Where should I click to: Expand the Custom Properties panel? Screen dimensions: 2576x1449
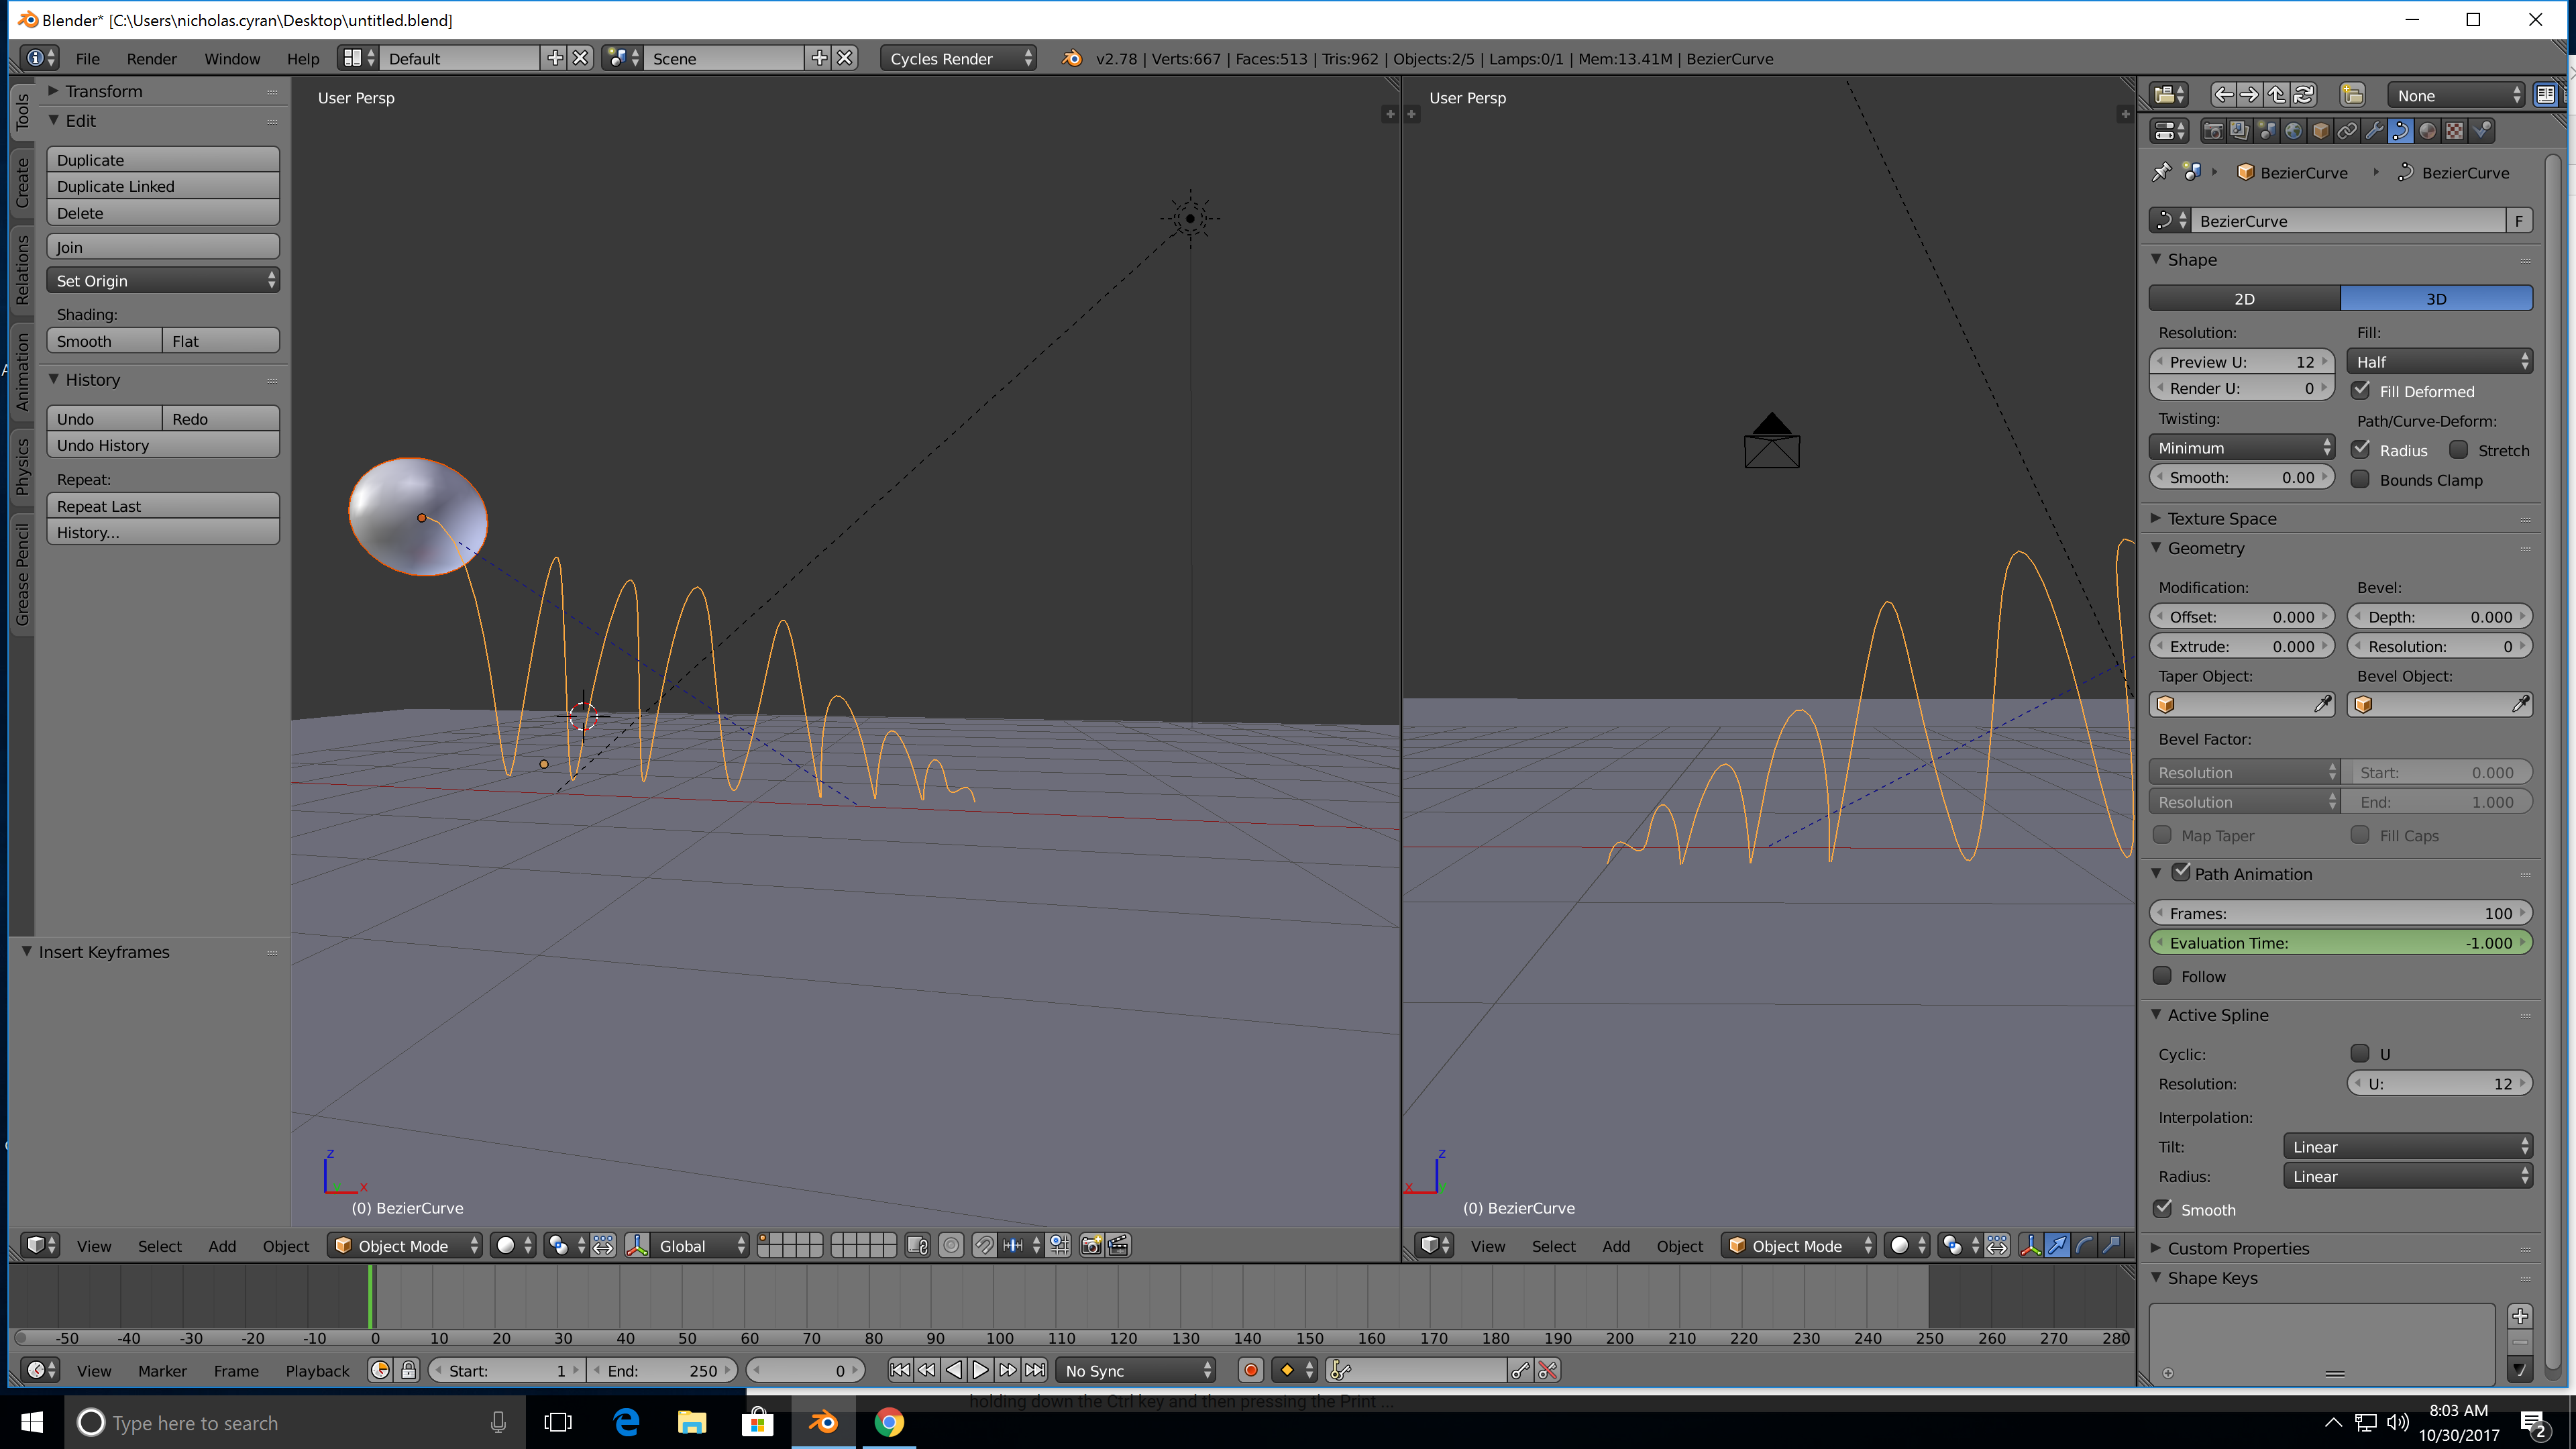(2237, 1248)
